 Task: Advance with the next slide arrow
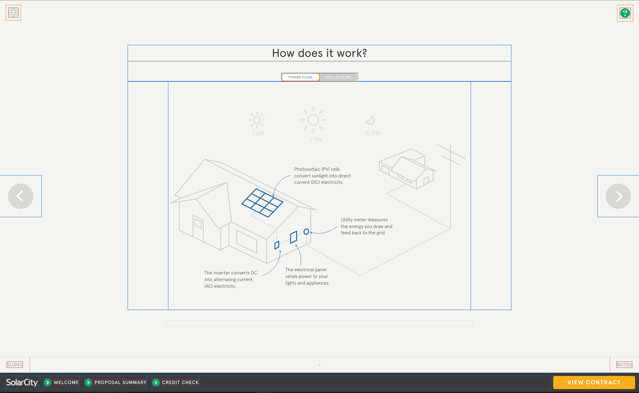(618, 196)
